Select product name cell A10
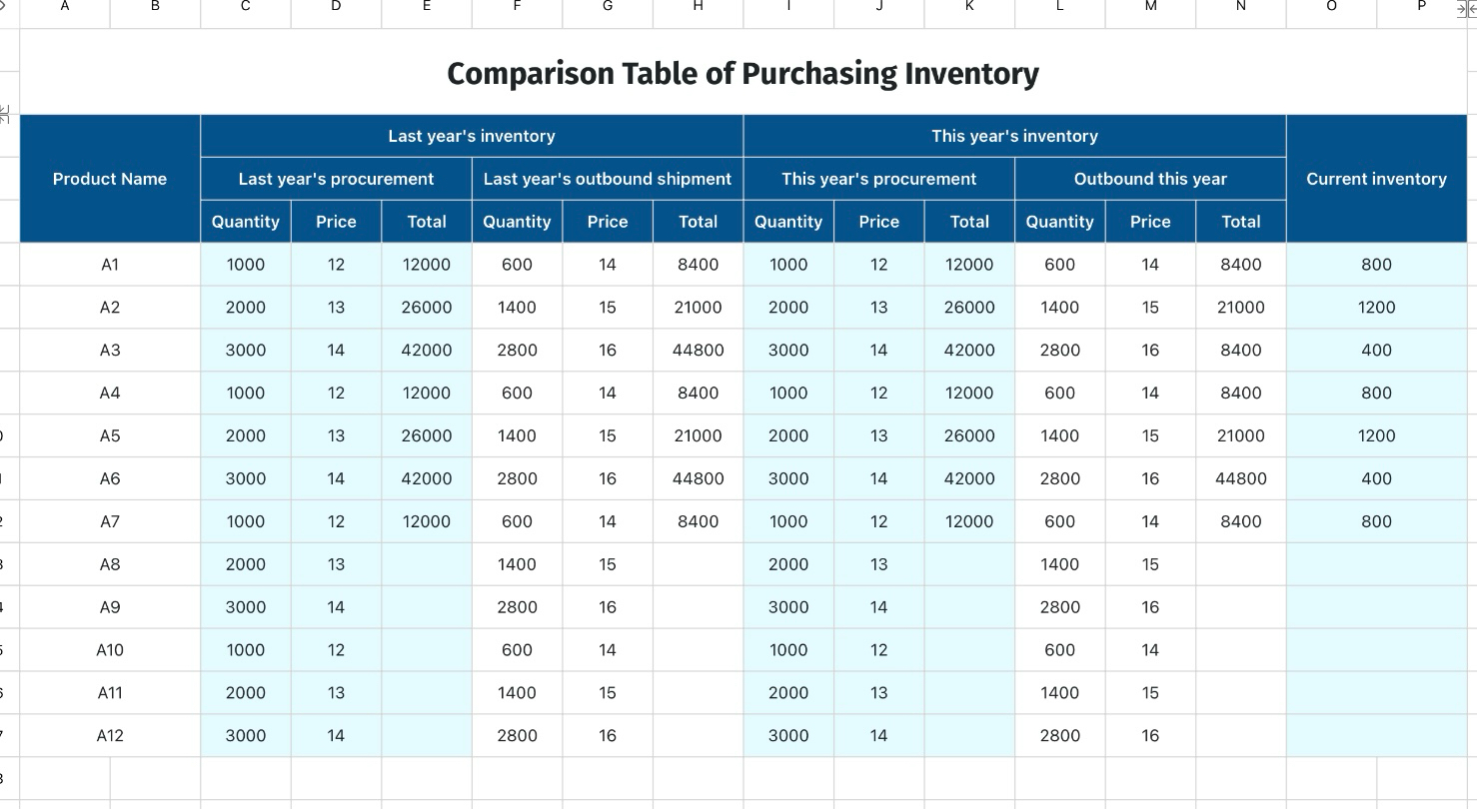Image resolution: width=1477 pixels, height=809 pixels. pos(110,650)
